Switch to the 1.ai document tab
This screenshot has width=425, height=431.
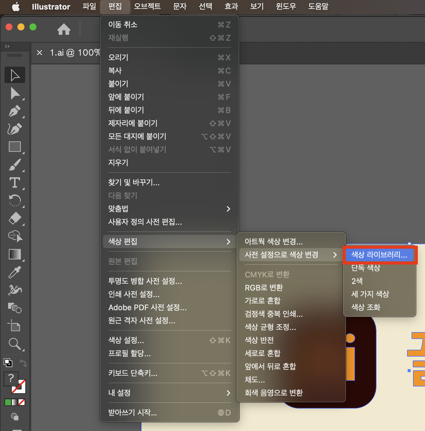point(75,53)
